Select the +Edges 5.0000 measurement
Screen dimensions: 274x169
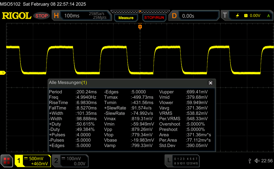point(70,146)
